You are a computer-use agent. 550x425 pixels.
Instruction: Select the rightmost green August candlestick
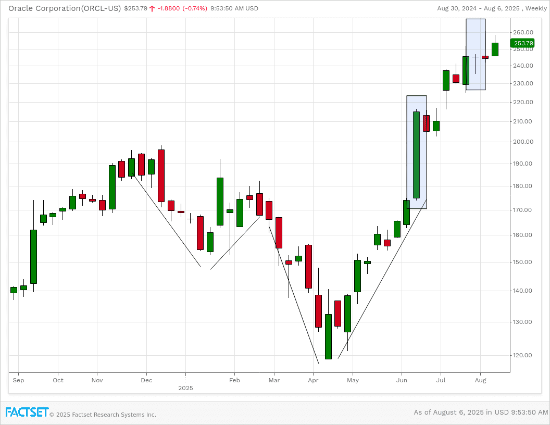(495, 49)
